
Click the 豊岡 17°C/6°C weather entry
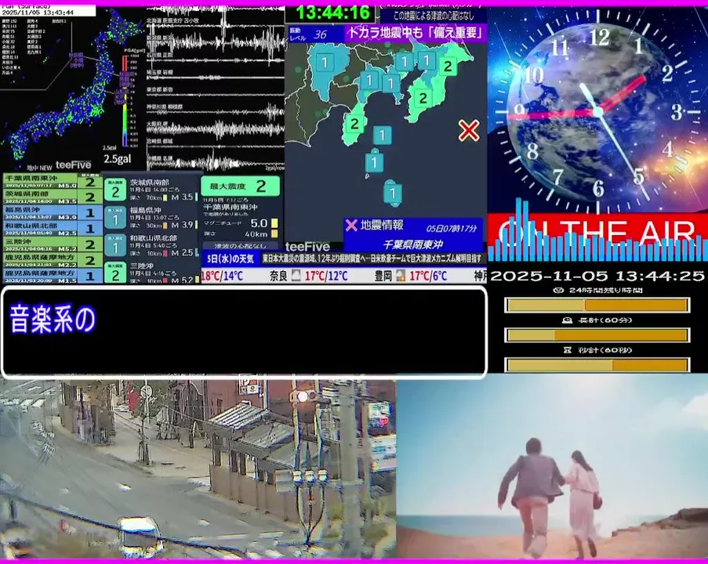(411, 276)
